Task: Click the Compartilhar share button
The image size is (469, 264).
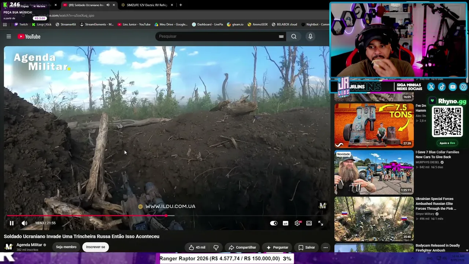Action: 242,247
